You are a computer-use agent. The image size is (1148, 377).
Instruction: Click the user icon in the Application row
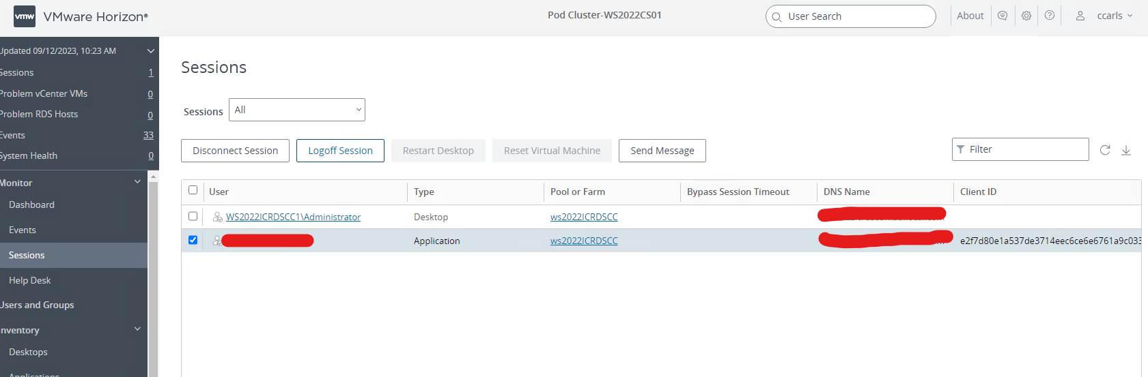[x=216, y=241]
